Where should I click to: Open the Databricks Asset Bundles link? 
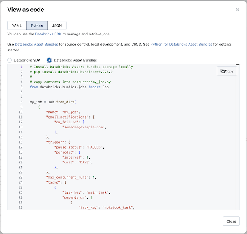click(x=37, y=45)
